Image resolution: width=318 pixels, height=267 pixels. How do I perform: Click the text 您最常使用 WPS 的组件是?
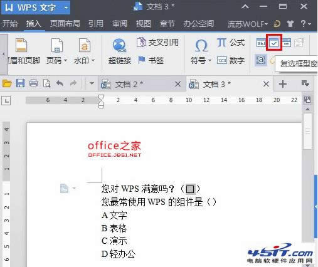pos(152,202)
